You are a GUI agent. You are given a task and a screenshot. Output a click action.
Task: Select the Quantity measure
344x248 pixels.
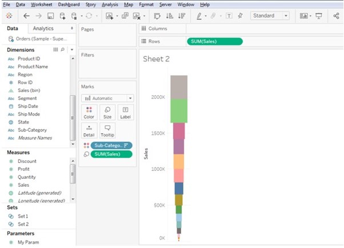27,177
